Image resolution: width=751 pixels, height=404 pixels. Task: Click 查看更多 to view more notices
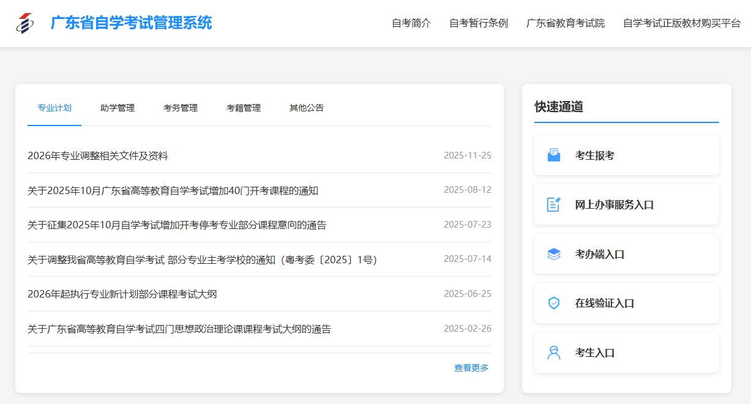(x=471, y=368)
